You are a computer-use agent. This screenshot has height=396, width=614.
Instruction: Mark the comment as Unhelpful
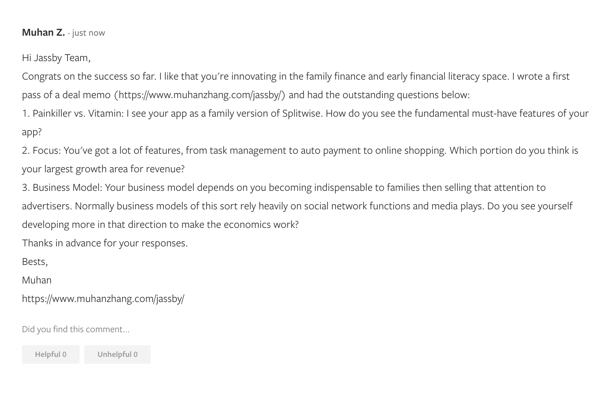tap(118, 354)
